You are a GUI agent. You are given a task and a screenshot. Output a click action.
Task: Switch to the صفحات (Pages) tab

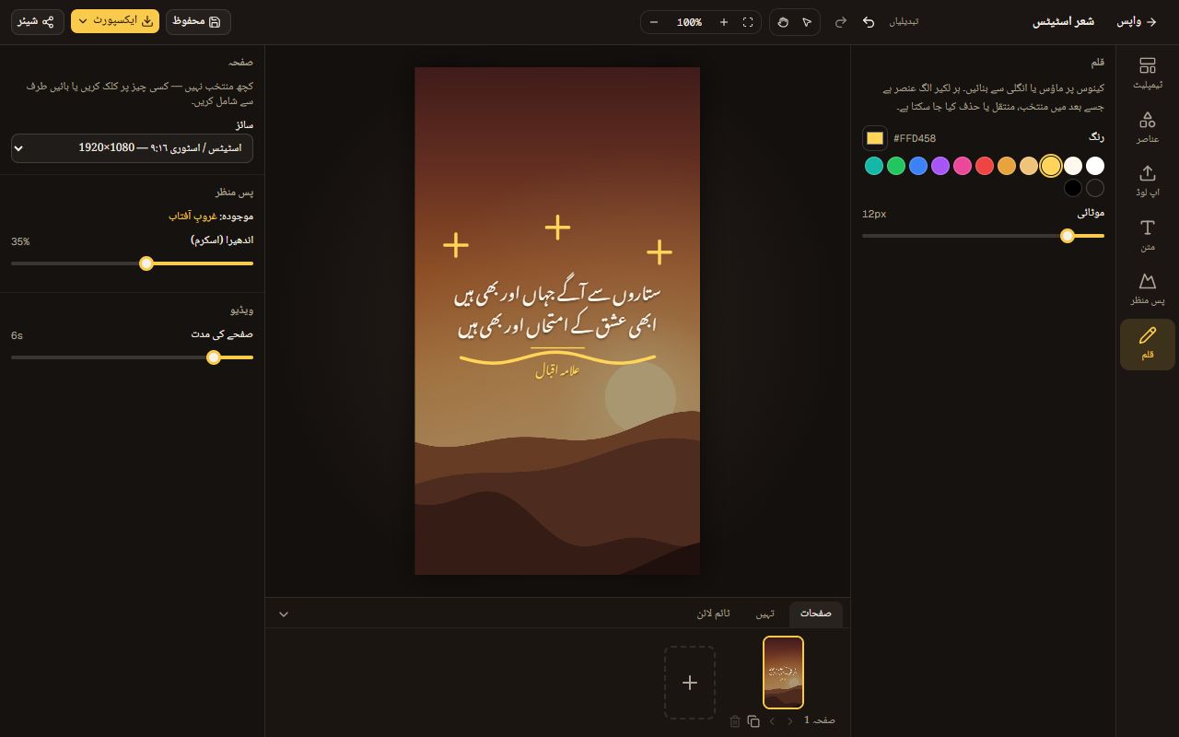coord(815,614)
